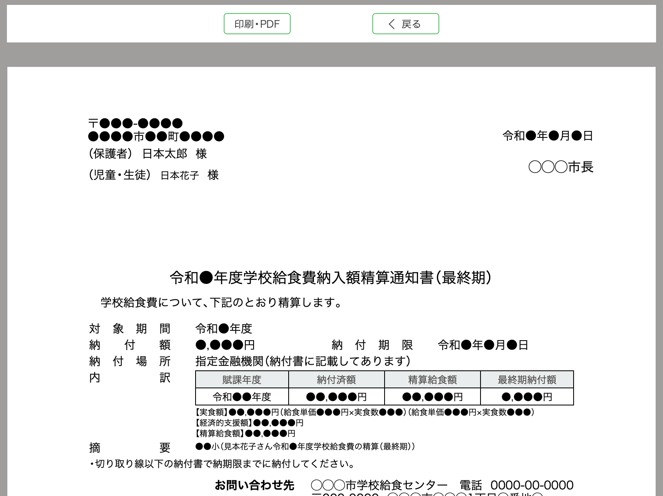Click the document title 学校給食費納入額精算通知書
The image size is (663, 496).
click(x=331, y=278)
